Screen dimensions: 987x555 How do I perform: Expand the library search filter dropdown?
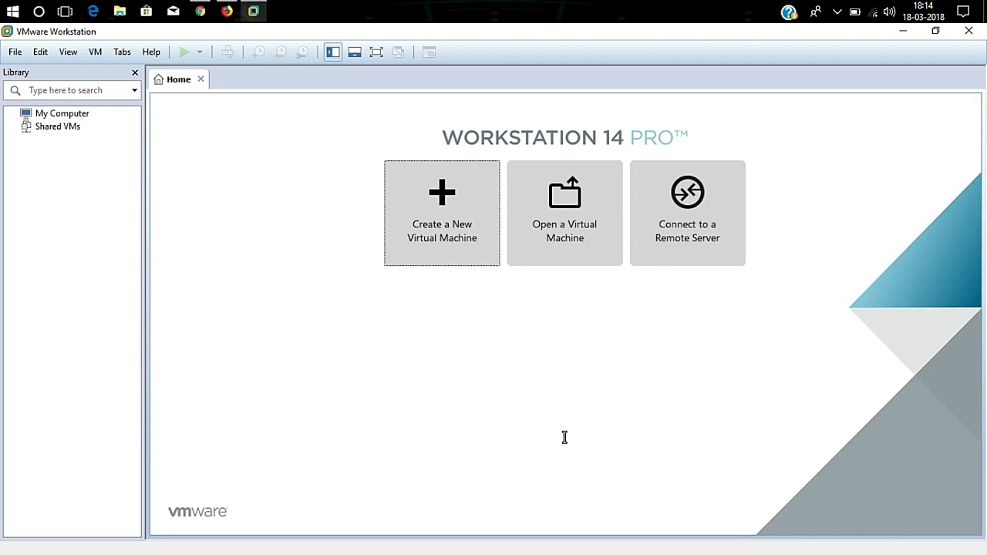[x=134, y=90]
